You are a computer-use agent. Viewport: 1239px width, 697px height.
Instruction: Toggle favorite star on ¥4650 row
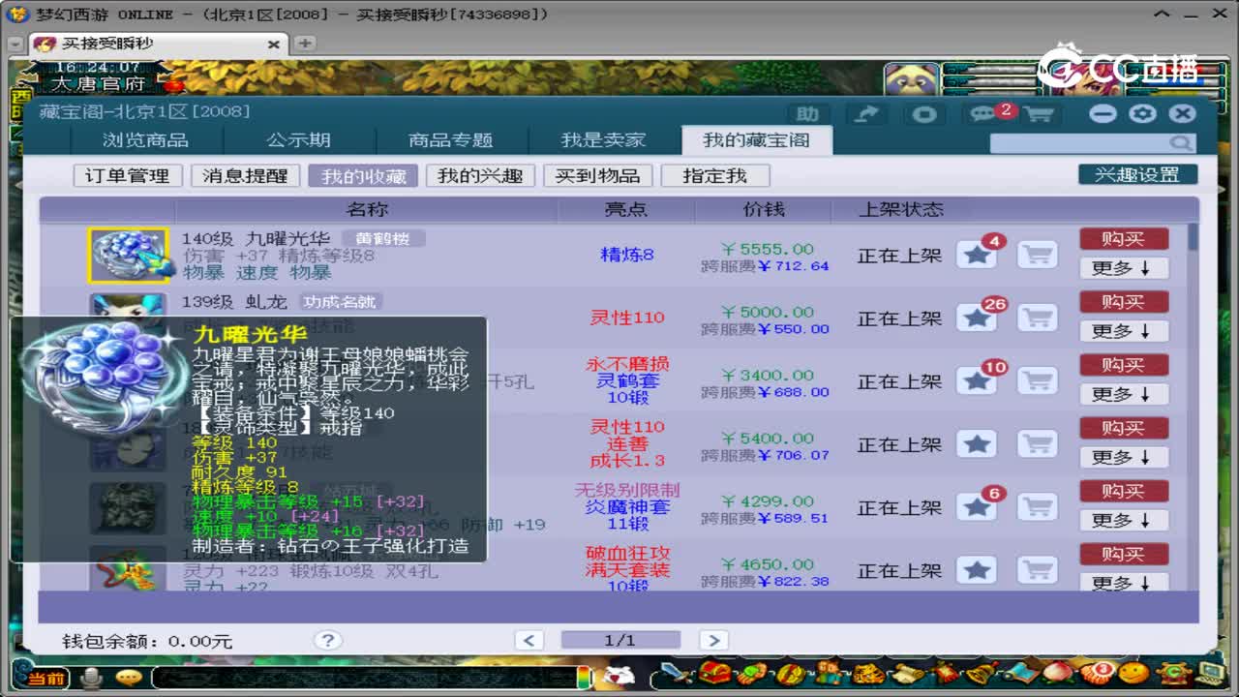click(x=977, y=570)
